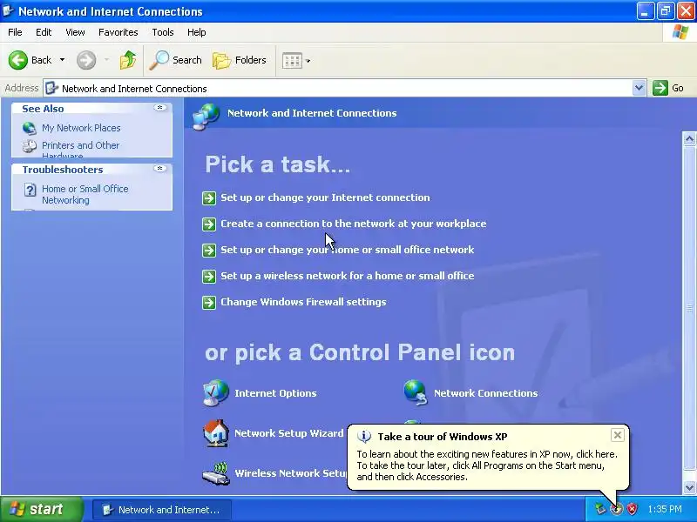697x522 pixels.
Task: Open the Edit menu
Action: (44, 32)
